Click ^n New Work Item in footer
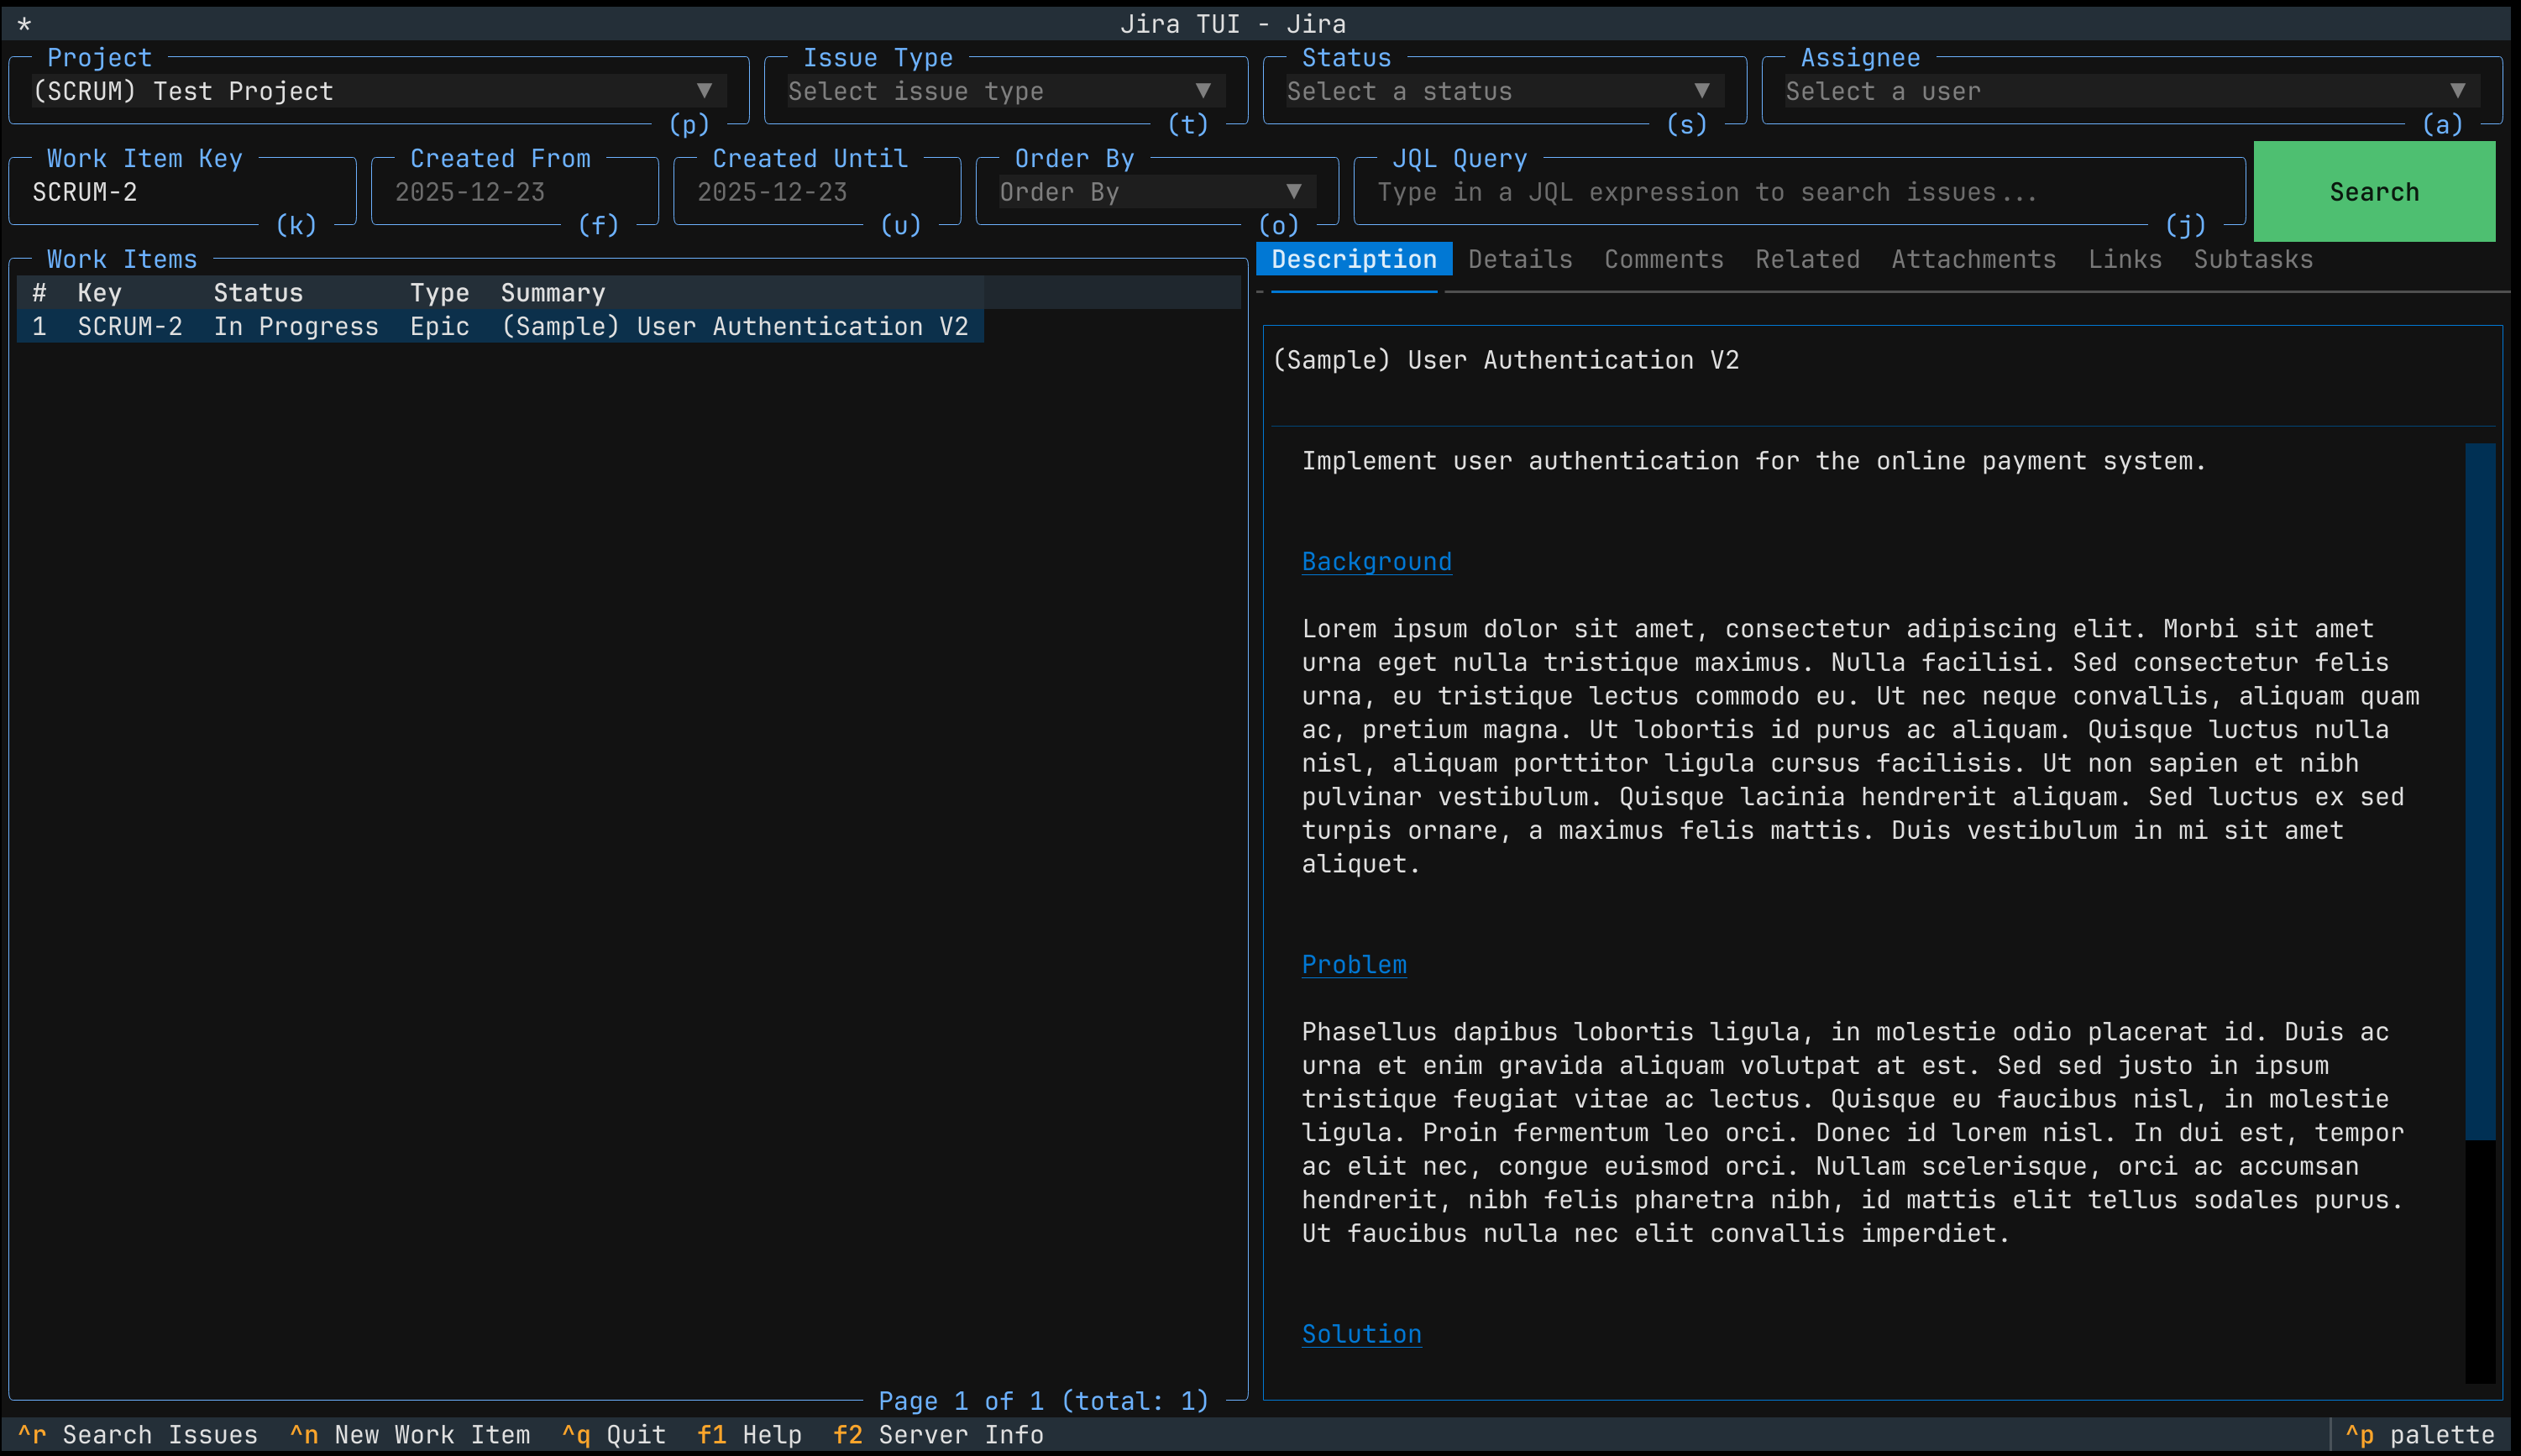The width and height of the screenshot is (2521, 1456). tap(410, 1435)
